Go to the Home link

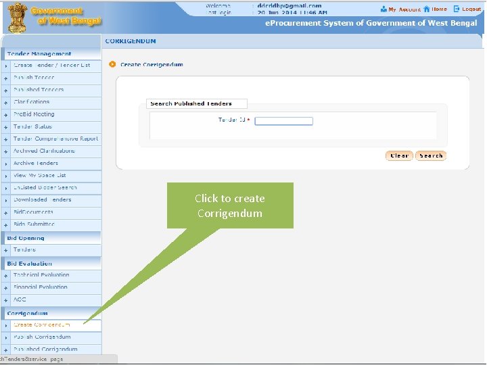439,9
